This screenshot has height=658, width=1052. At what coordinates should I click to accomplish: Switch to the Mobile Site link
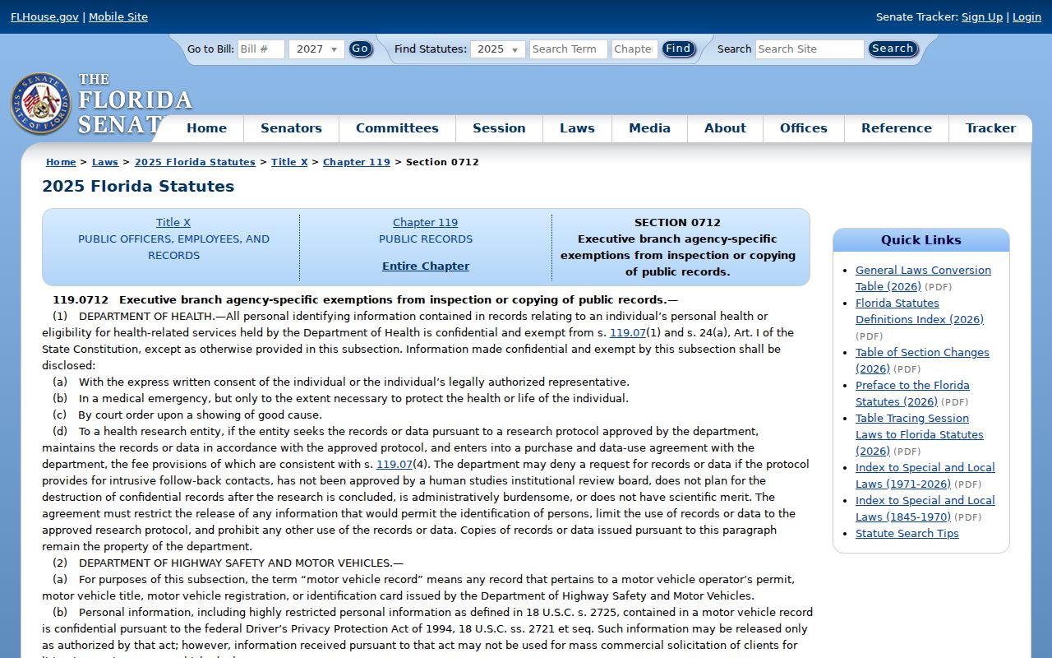point(118,16)
